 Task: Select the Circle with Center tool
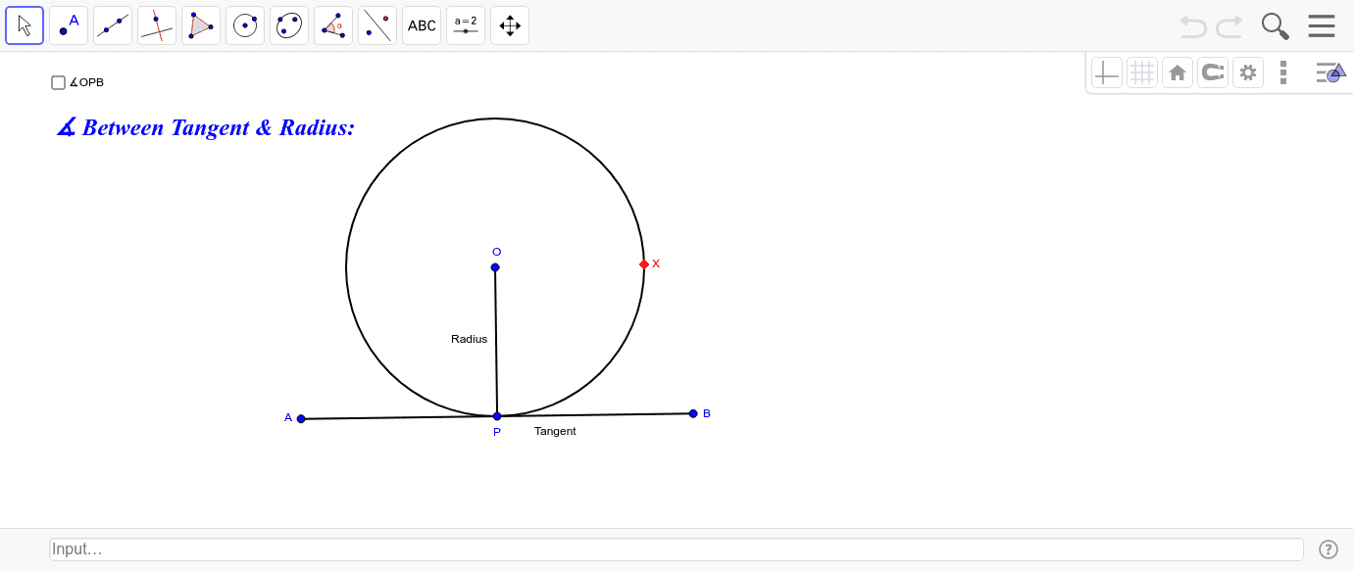coord(245,25)
